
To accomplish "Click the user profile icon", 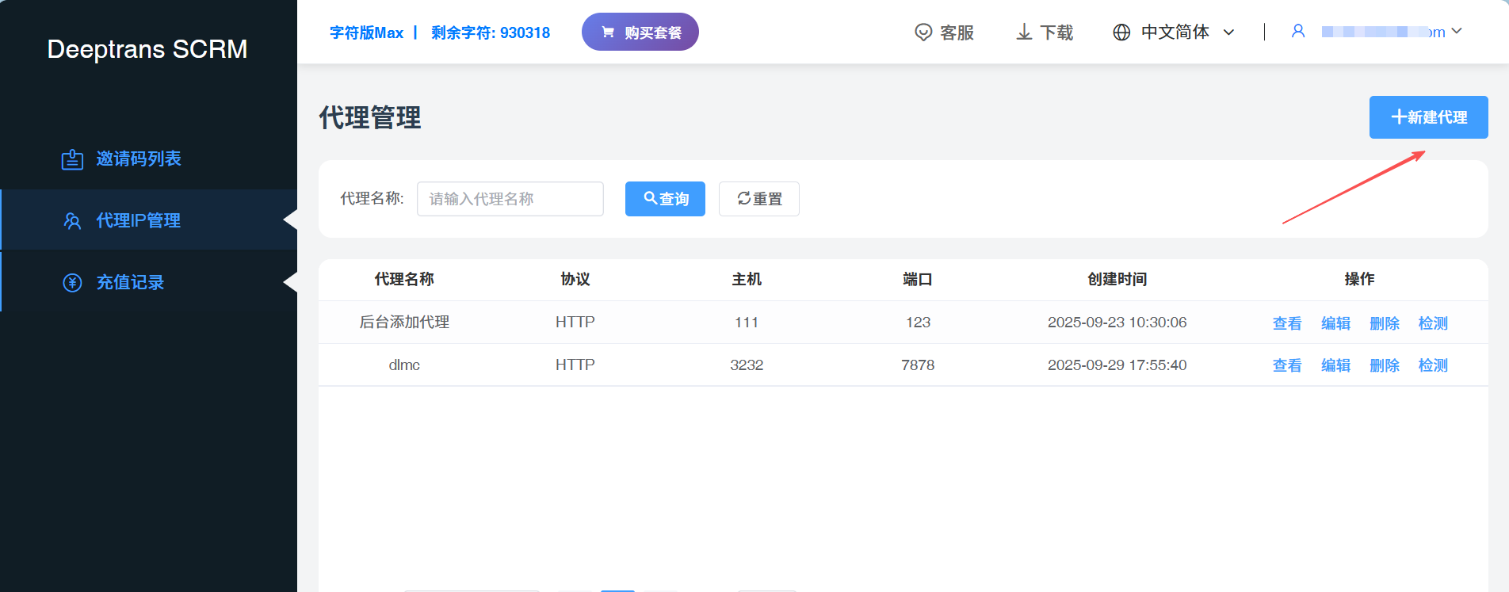I will coord(1298,32).
